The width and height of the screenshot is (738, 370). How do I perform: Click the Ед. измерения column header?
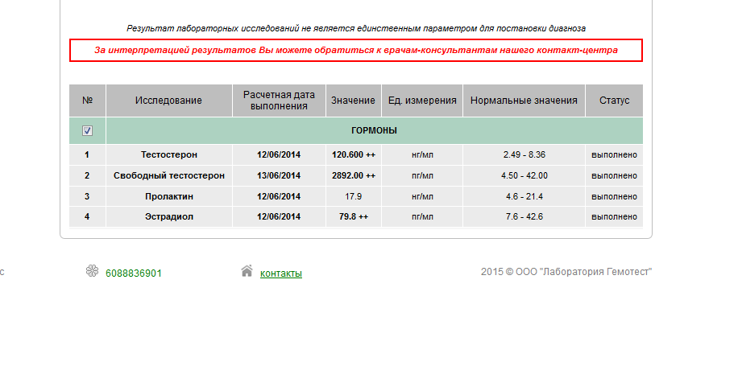click(422, 101)
